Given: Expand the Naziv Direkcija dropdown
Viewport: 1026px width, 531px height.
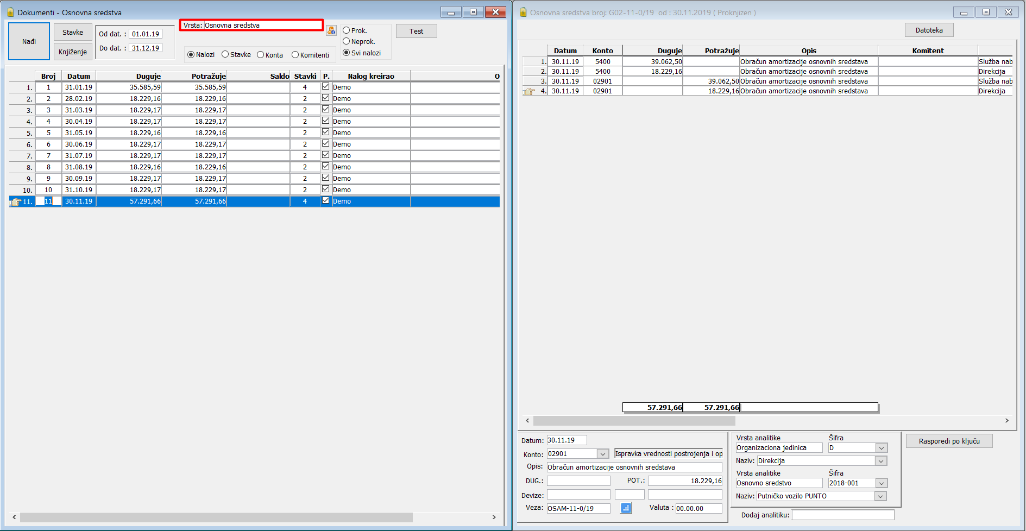Looking at the screenshot, I should (x=881, y=461).
